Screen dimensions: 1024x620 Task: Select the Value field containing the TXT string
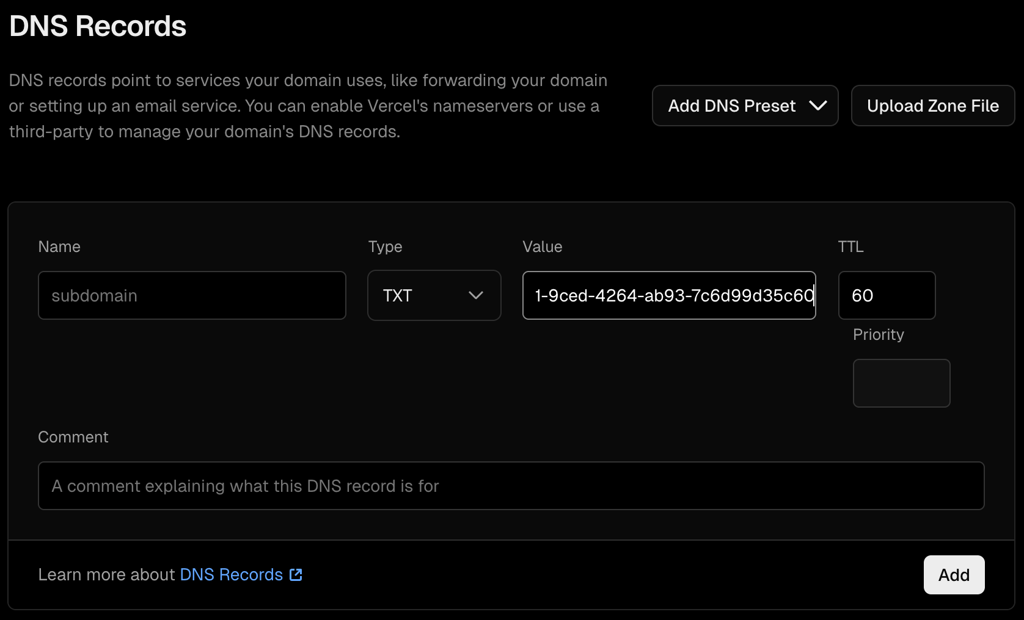(668, 295)
